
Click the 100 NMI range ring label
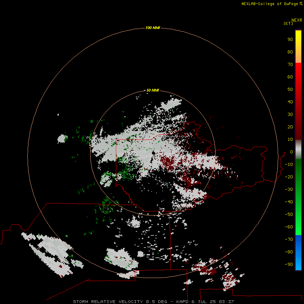[153, 28]
